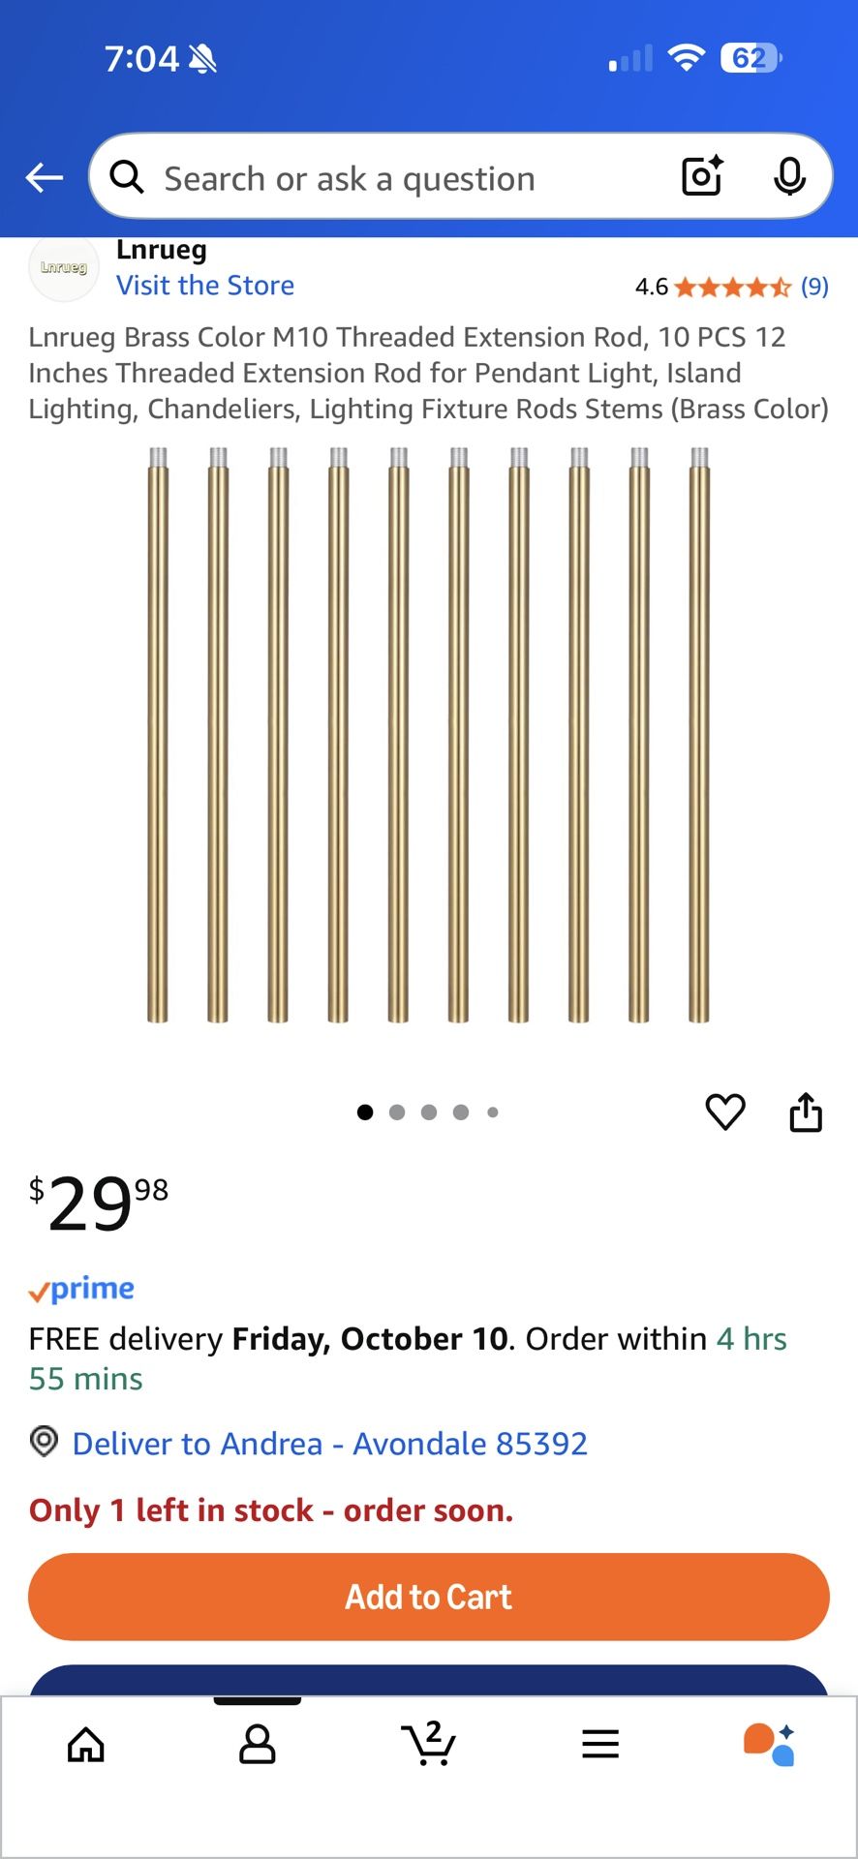Tap the back arrow icon
858x1859 pixels.
[45, 178]
